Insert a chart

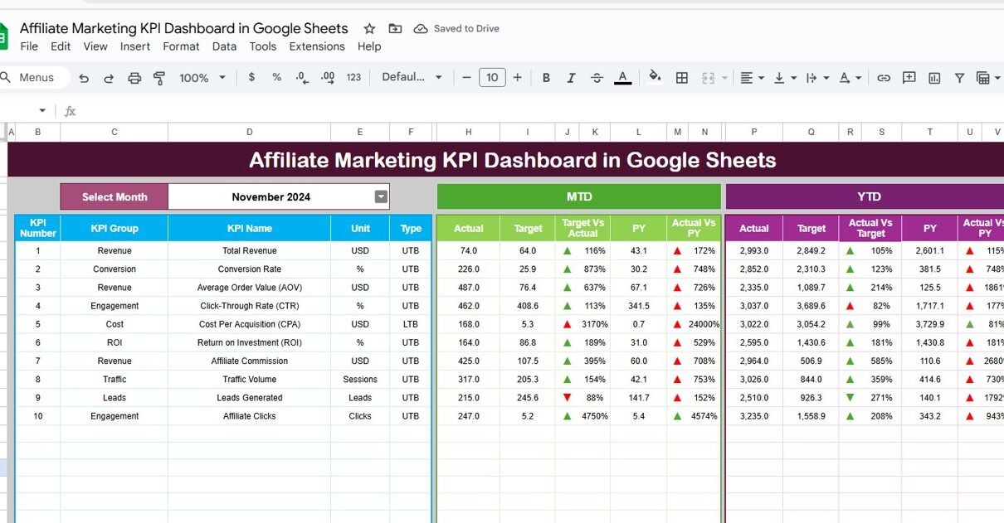coord(934,77)
